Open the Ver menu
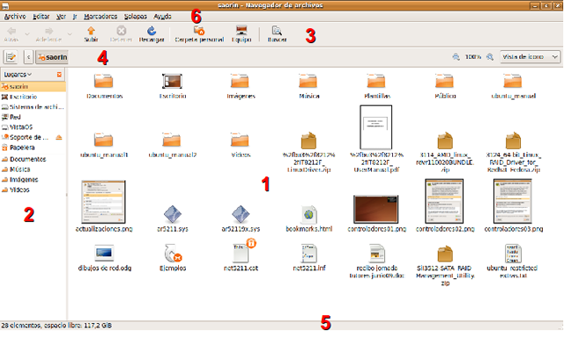 (61, 17)
